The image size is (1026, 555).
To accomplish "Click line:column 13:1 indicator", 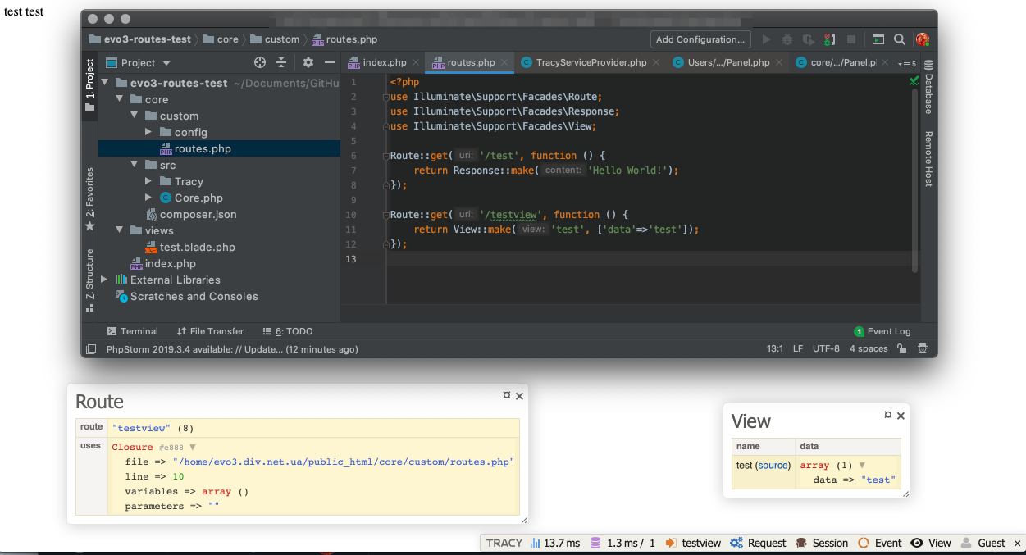I will coord(775,348).
